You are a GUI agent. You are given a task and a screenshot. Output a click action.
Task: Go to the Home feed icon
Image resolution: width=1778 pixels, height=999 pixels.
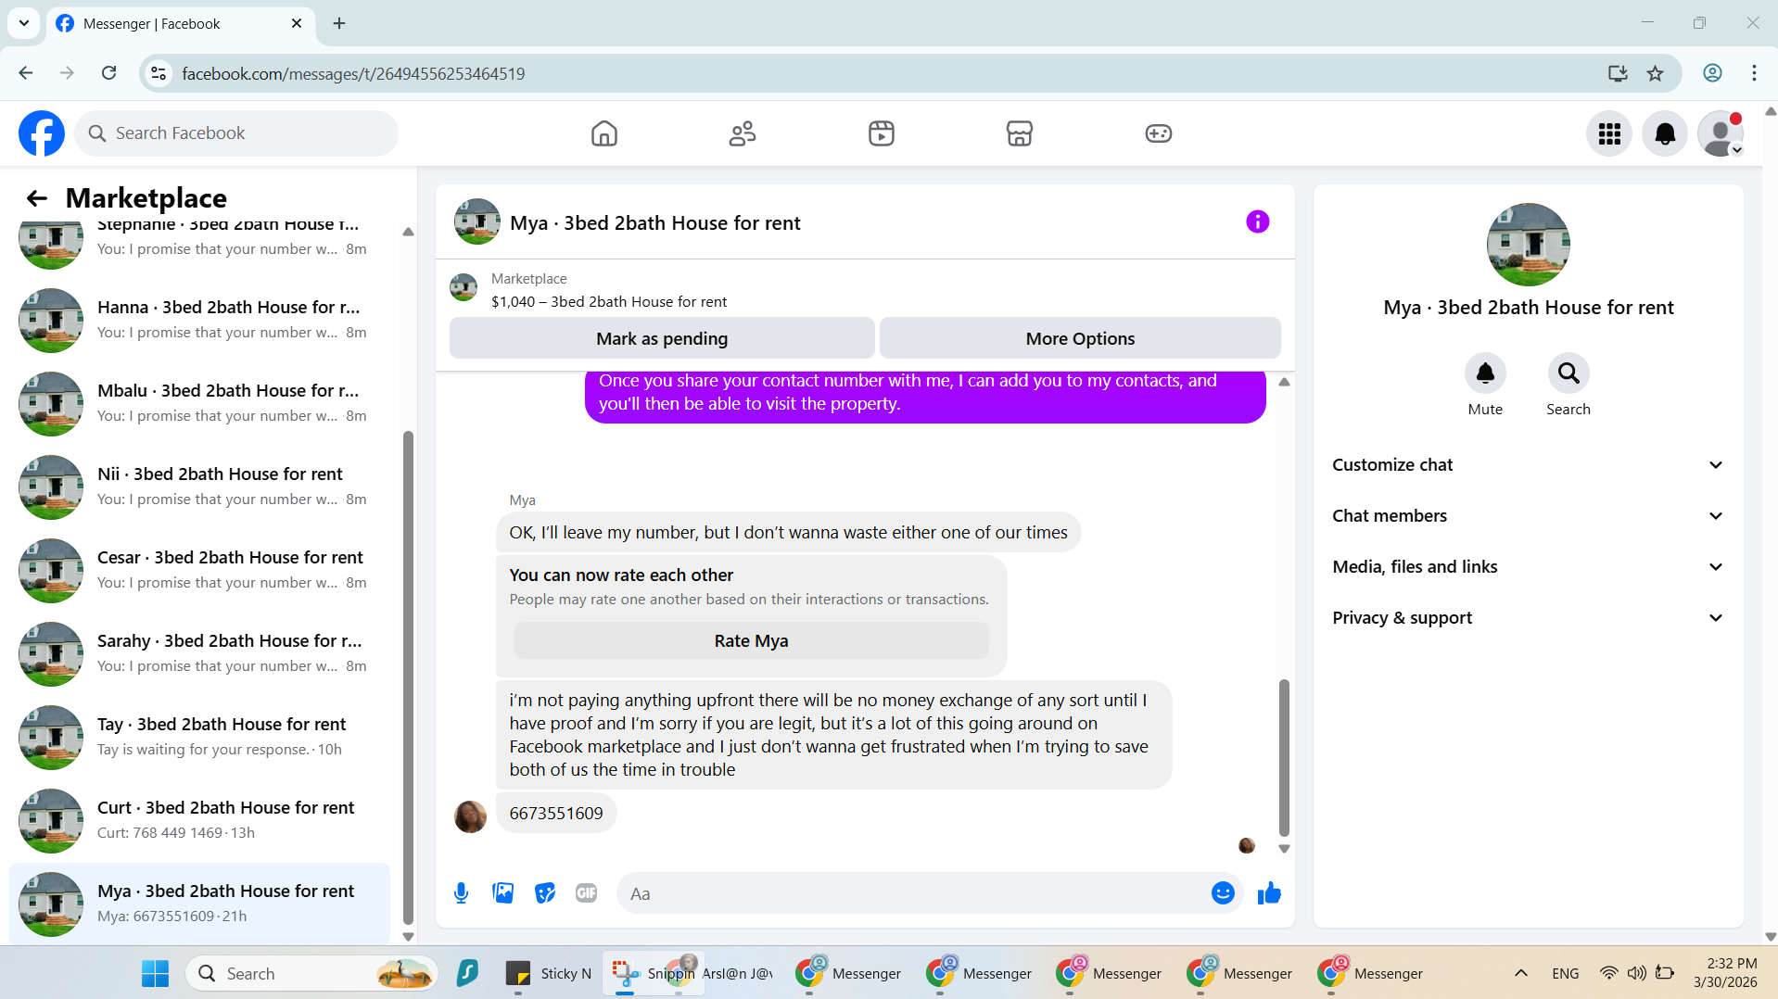click(x=603, y=133)
